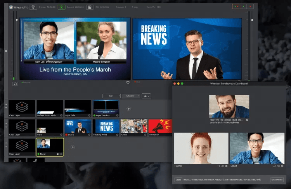Screen dimensions: 291x189
Task: Click the green Record icon in top bar
Action: pyautogui.click(x=62, y=7)
